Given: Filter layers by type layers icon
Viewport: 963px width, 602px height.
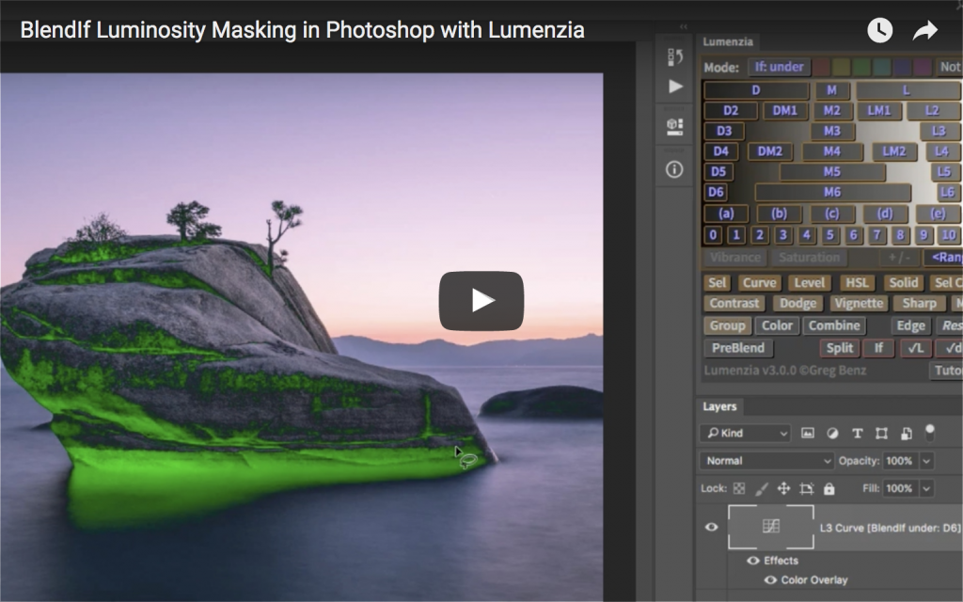Looking at the screenshot, I should tap(857, 433).
